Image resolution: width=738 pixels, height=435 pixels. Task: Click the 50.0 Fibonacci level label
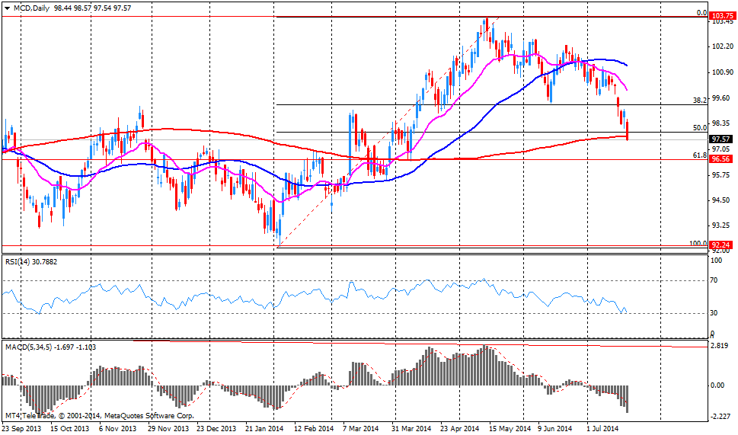point(701,128)
